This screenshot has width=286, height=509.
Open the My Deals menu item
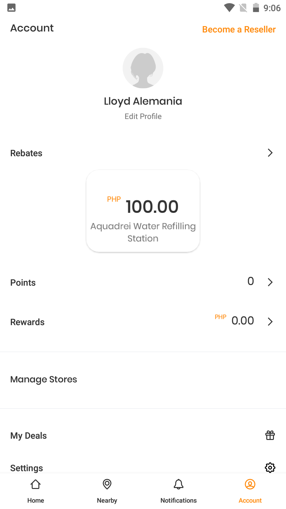[x=29, y=436]
